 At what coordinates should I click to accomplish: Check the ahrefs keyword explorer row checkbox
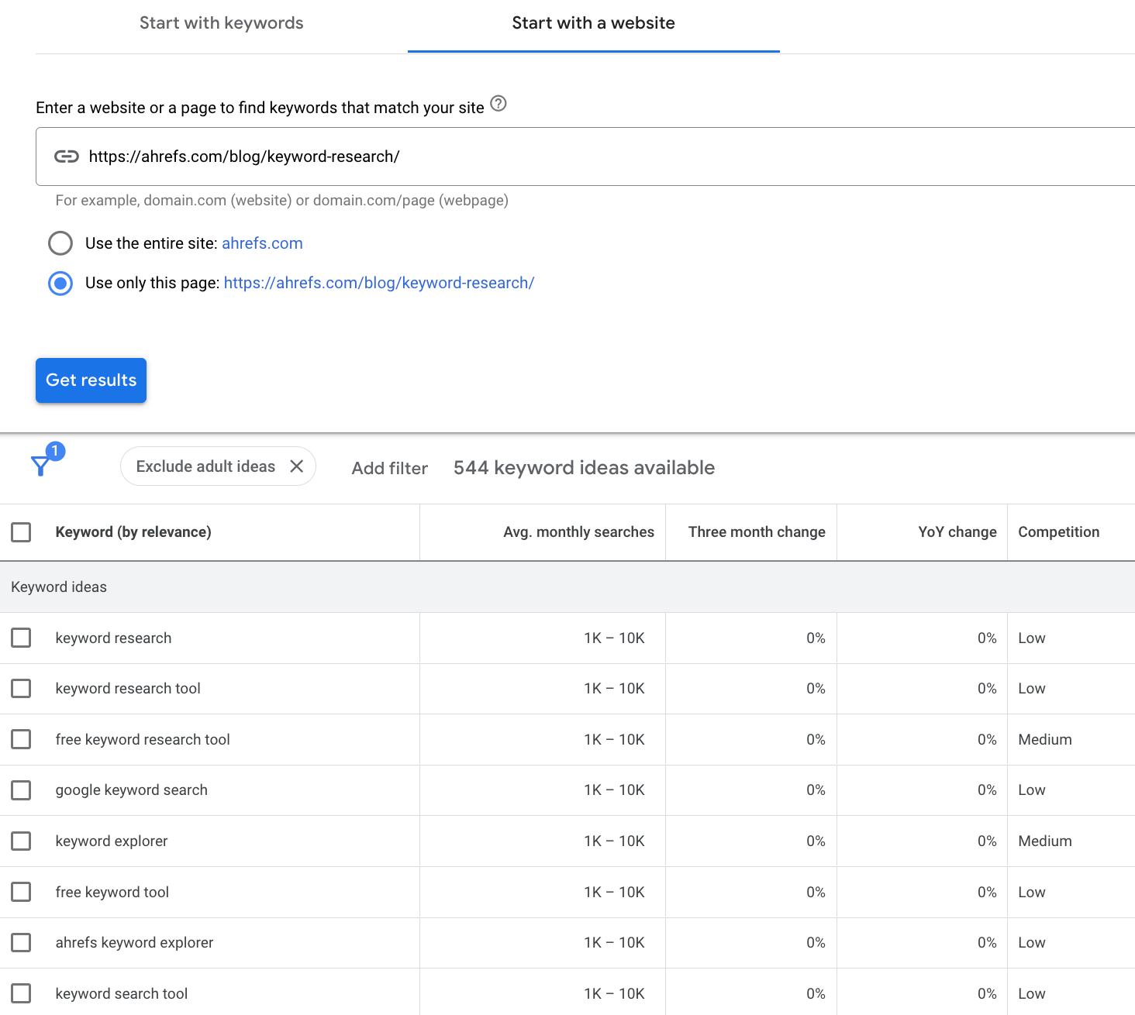point(21,942)
